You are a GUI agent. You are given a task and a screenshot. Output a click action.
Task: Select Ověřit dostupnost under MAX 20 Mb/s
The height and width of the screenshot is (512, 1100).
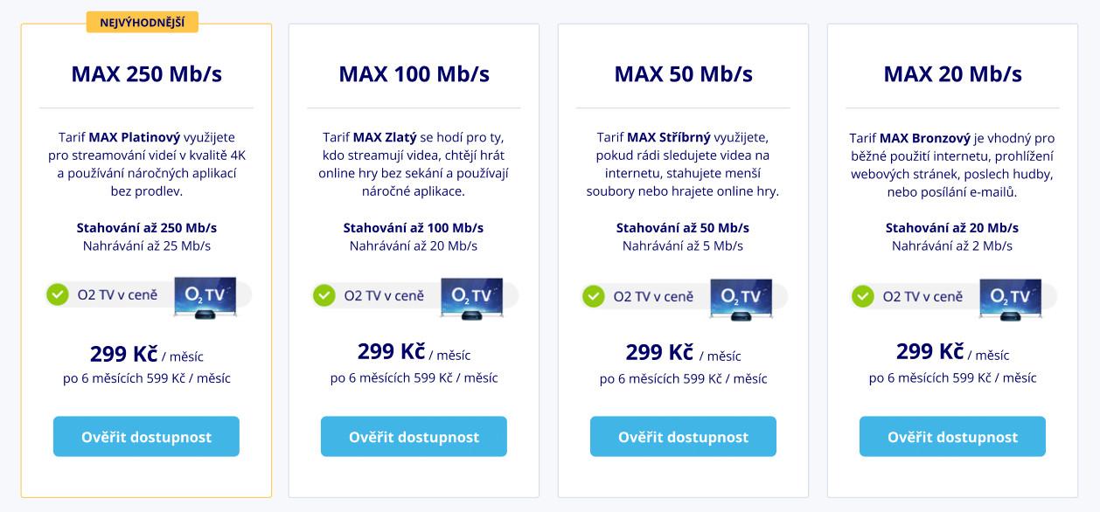[x=952, y=437]
